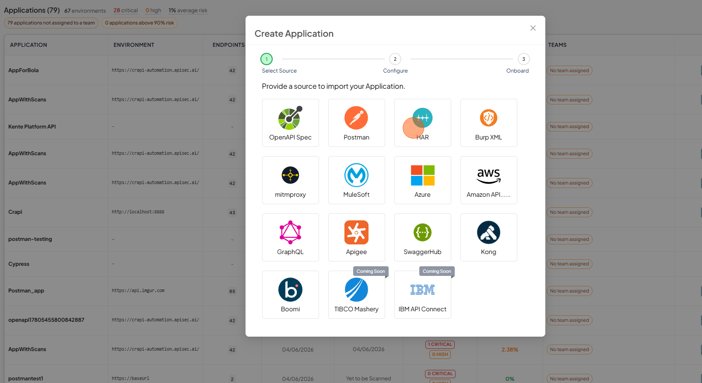Pick the HAR source icon
Screen dimensions: 702x383
point(422,118)
